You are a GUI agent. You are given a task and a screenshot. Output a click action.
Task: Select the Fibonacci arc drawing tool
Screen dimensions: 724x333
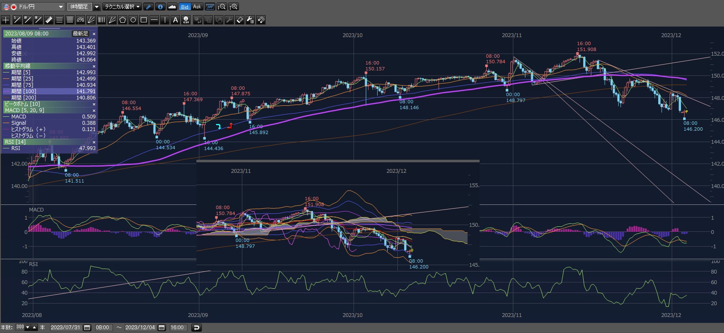tap(80, 20)
